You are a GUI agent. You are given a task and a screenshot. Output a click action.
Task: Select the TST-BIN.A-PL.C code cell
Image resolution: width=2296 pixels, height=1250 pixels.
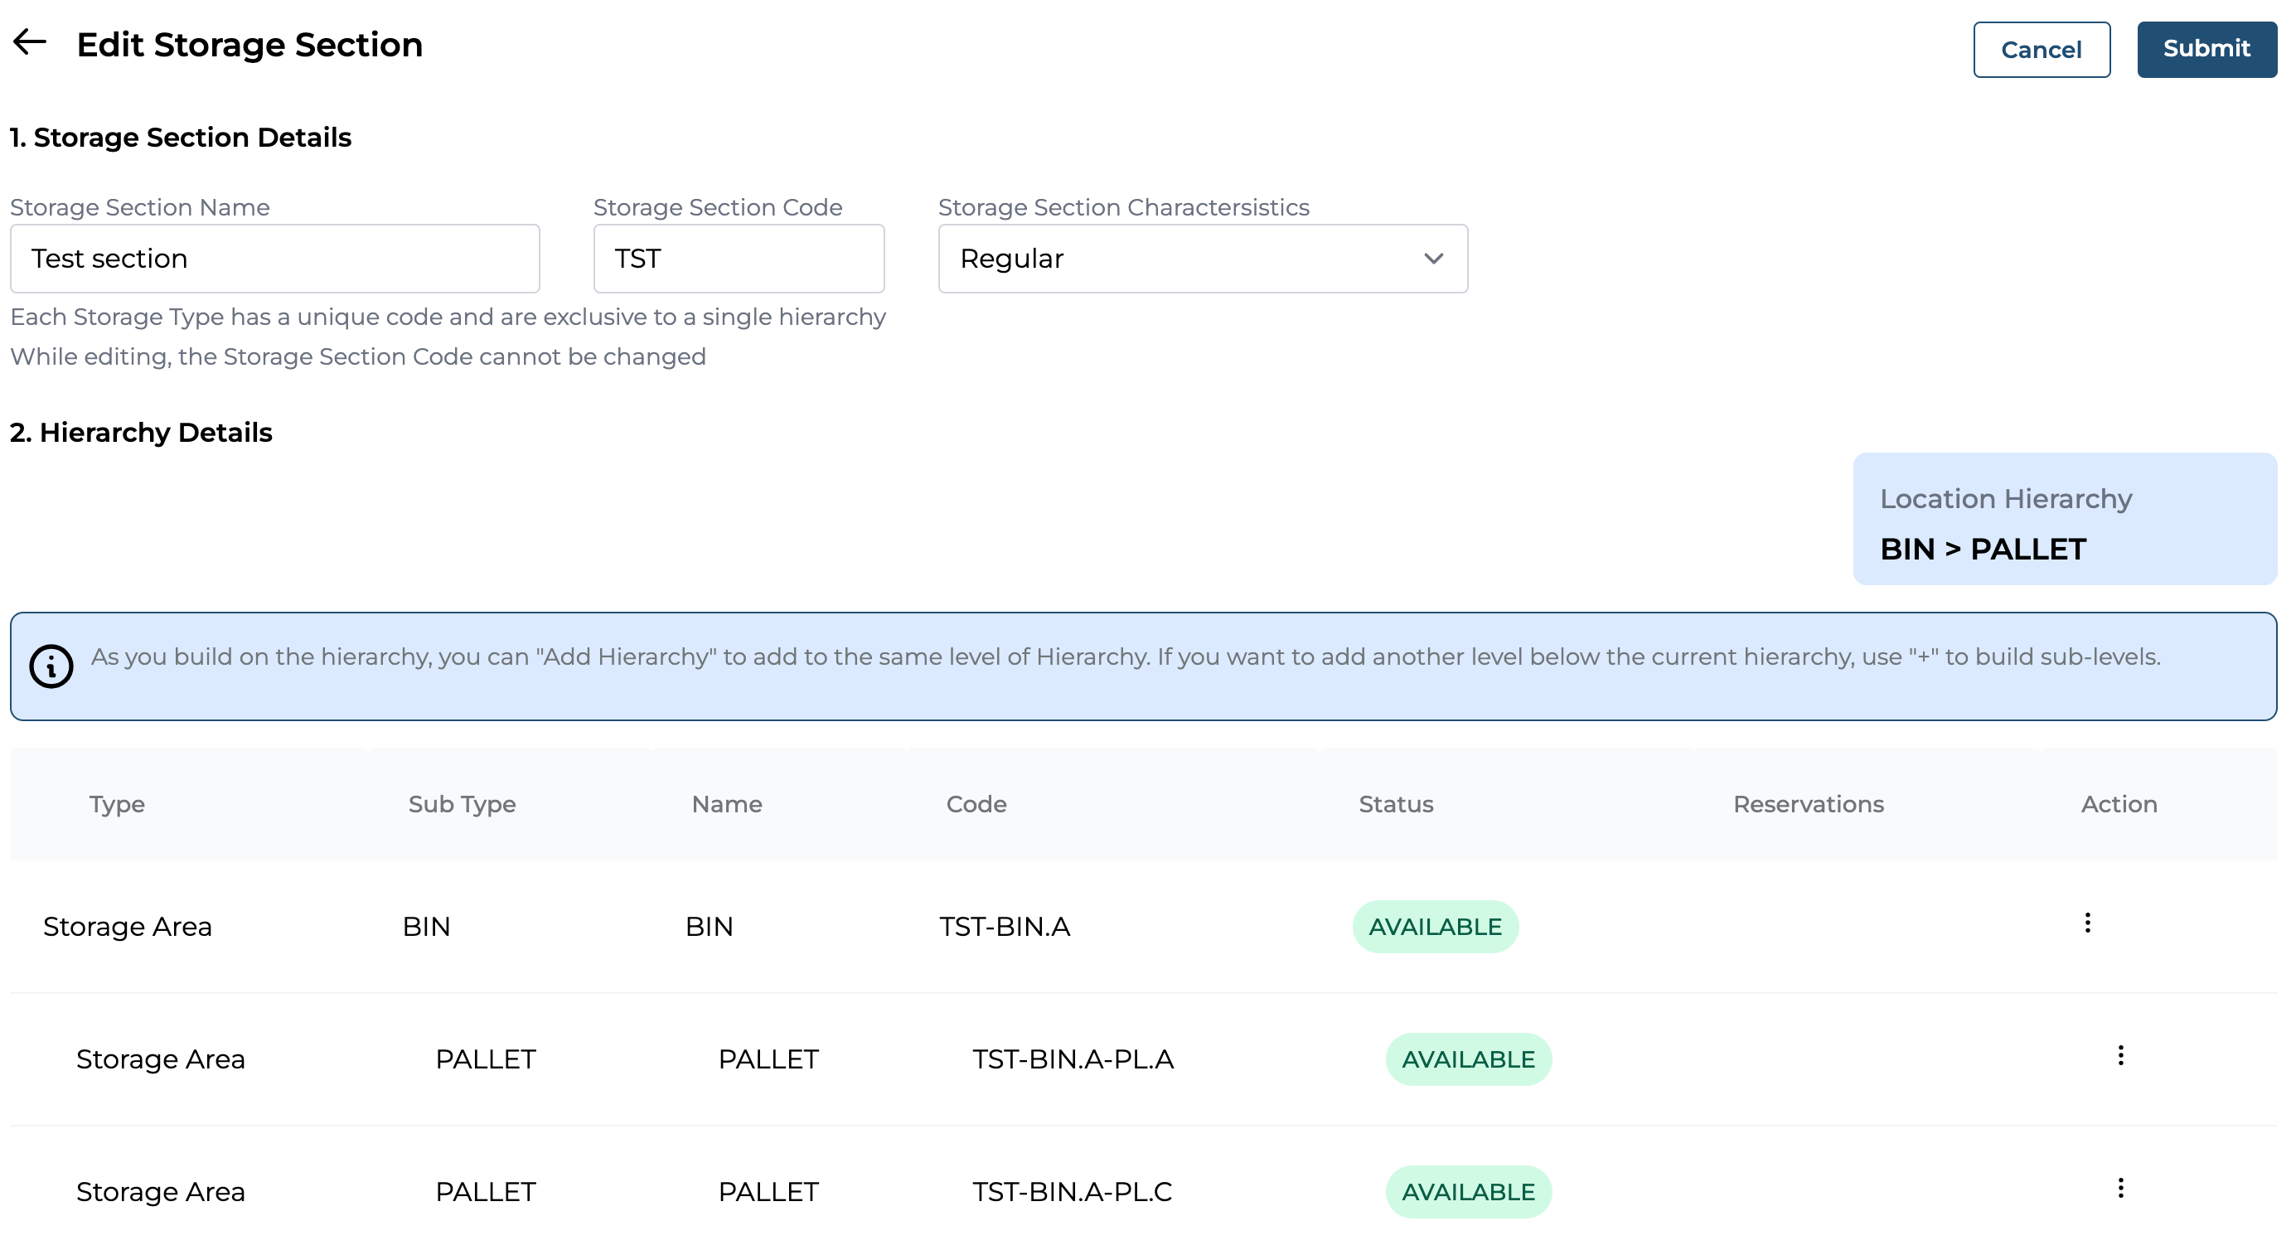(x=1072, y=1191)
